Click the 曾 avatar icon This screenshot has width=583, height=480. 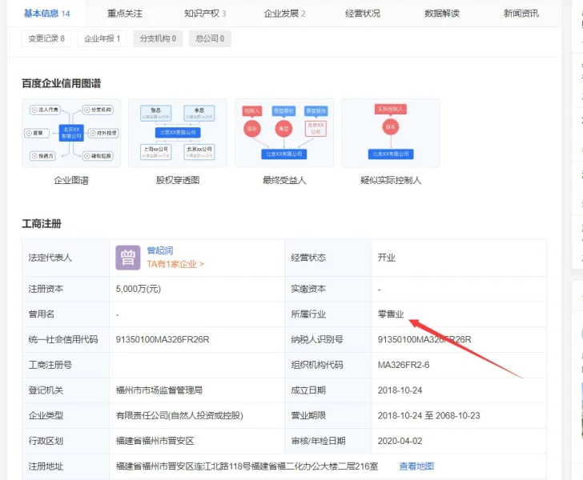[128, 258]
